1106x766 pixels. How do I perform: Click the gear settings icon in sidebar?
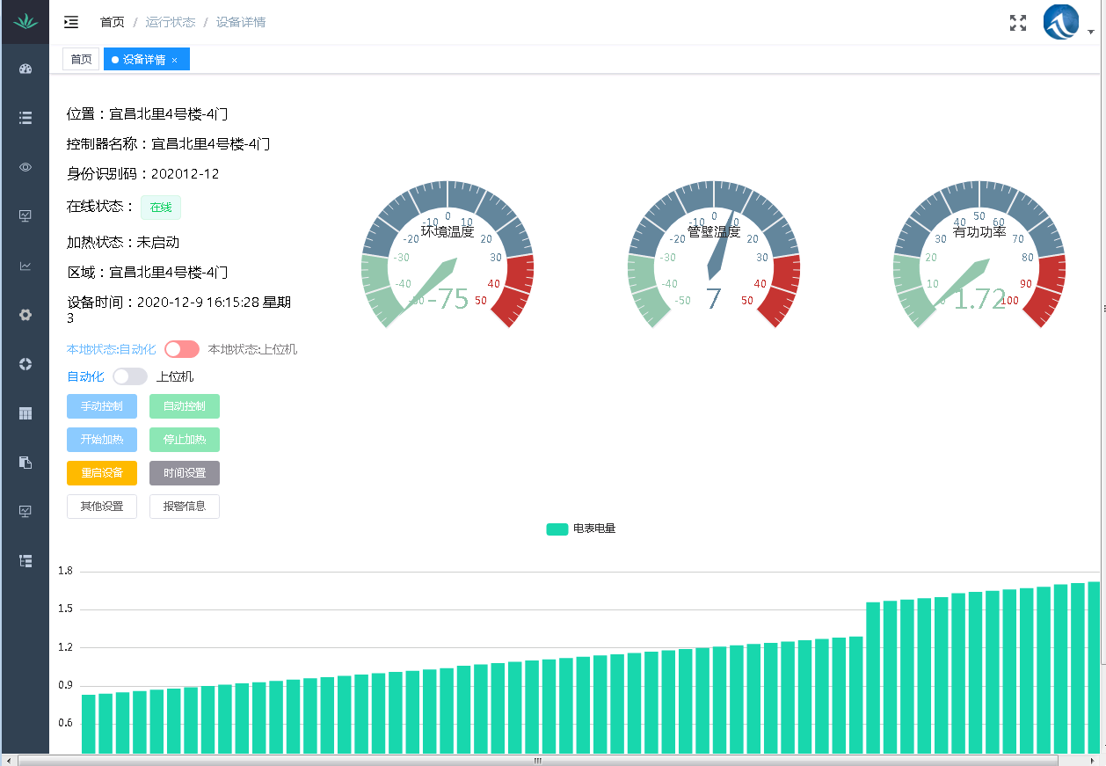coord(25,314)
